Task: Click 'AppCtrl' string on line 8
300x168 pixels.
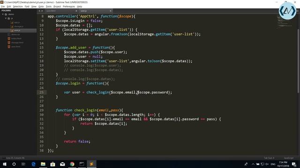Action: pyautogui.click(x=87, y=16)
